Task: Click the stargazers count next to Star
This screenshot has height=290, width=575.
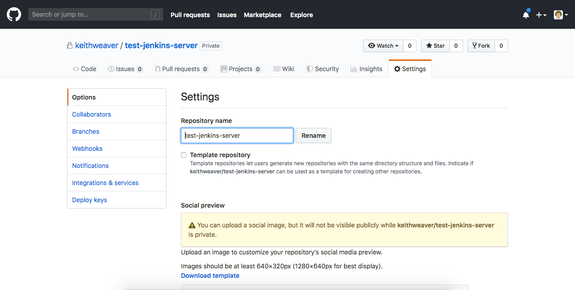Action: pos(456,46)
